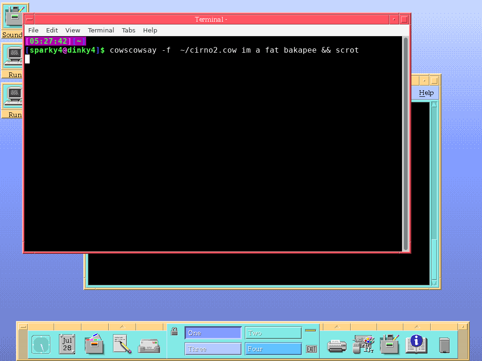Click the clock icon in the front panel
This screenshot has width=482, height=361.
(41, 345)
